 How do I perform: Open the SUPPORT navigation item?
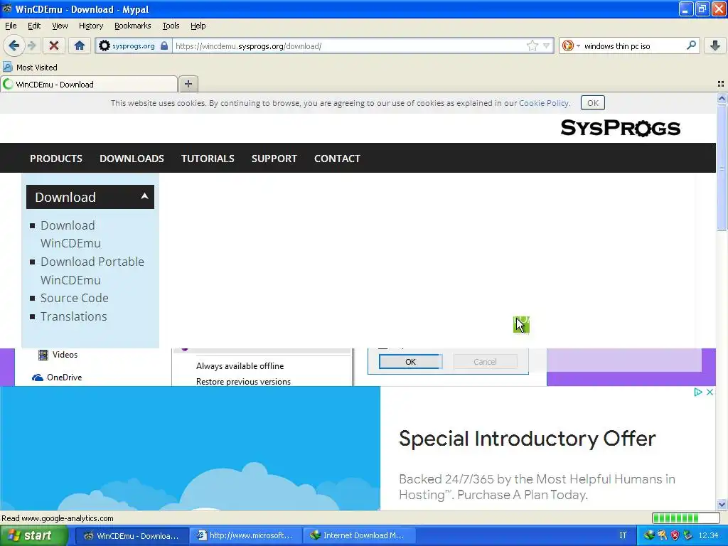pyautogui.click(x=274, y=159)
